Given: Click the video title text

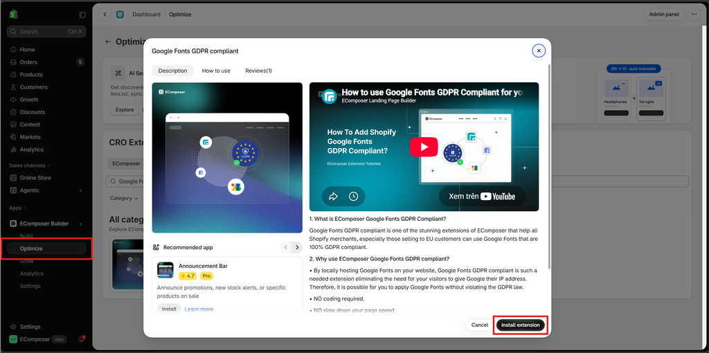Looking at the screenshot, I should tap(432, 92).
